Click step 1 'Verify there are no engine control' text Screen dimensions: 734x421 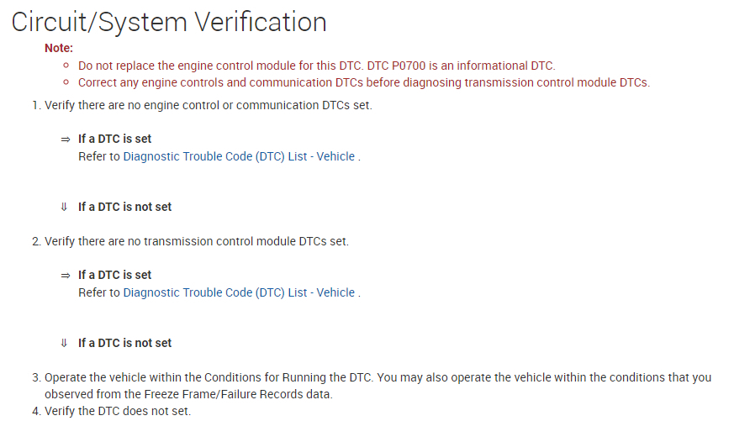(208, 105)
